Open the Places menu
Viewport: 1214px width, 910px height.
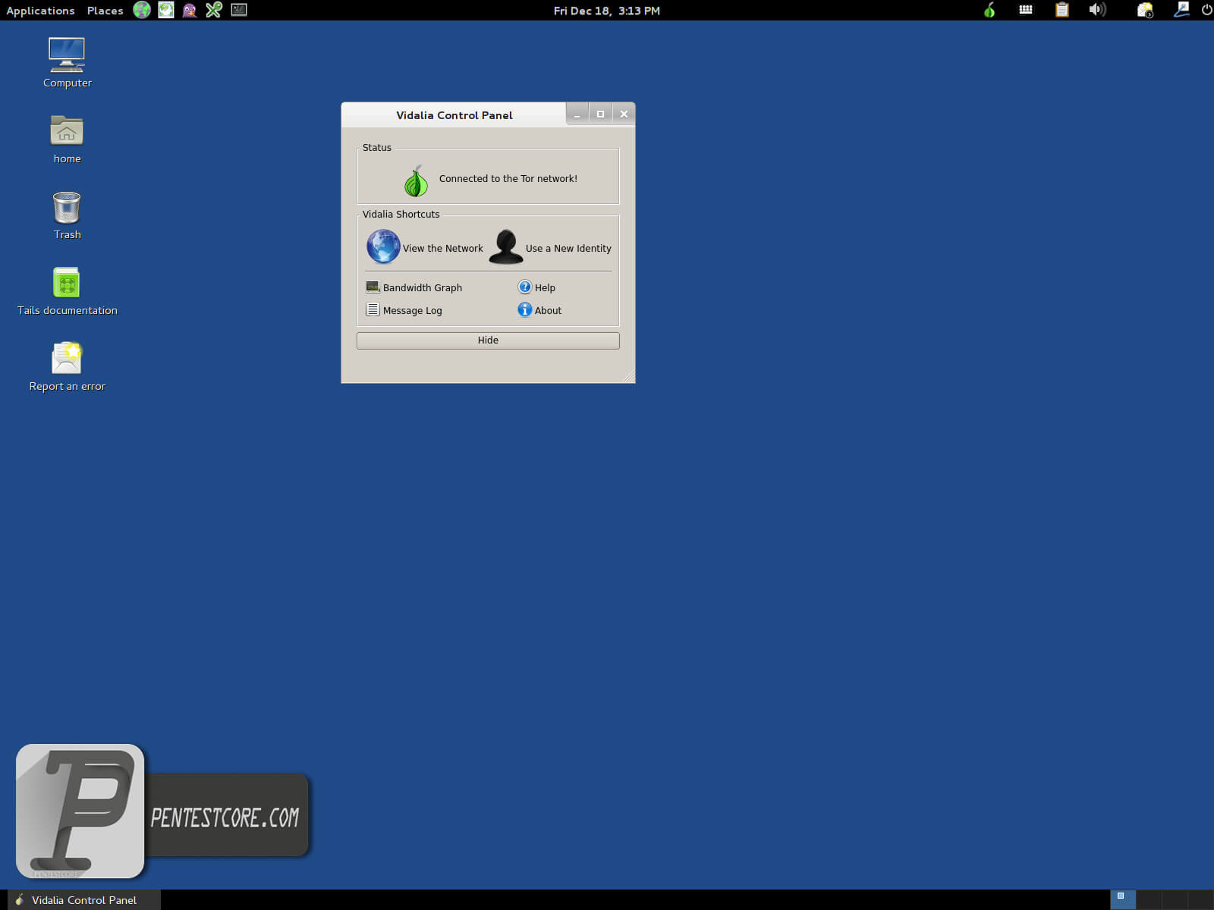click(x=105, y=11)
